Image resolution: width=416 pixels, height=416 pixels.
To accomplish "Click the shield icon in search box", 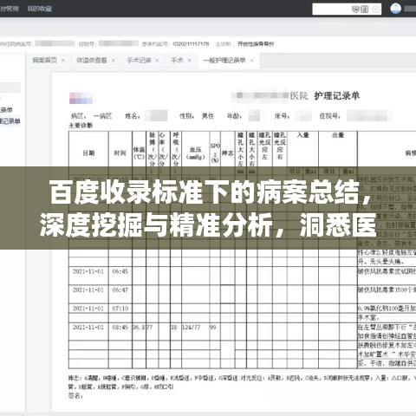I will pyautogui.click(x=355, y=10).
